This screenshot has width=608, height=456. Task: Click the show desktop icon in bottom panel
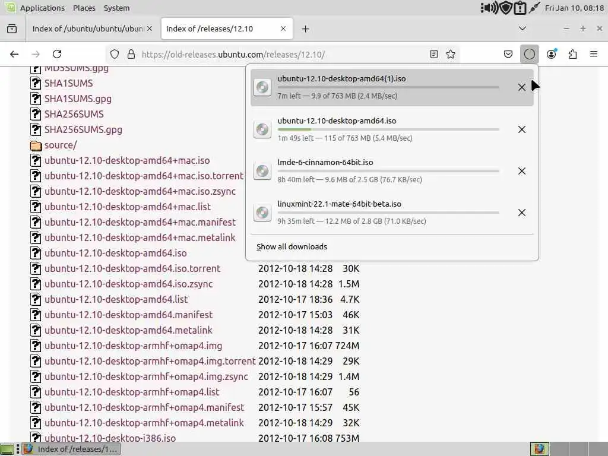coord(8,449)
